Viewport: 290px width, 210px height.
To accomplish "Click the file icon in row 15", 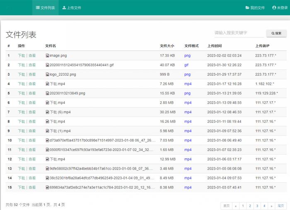I will (47, 187).
